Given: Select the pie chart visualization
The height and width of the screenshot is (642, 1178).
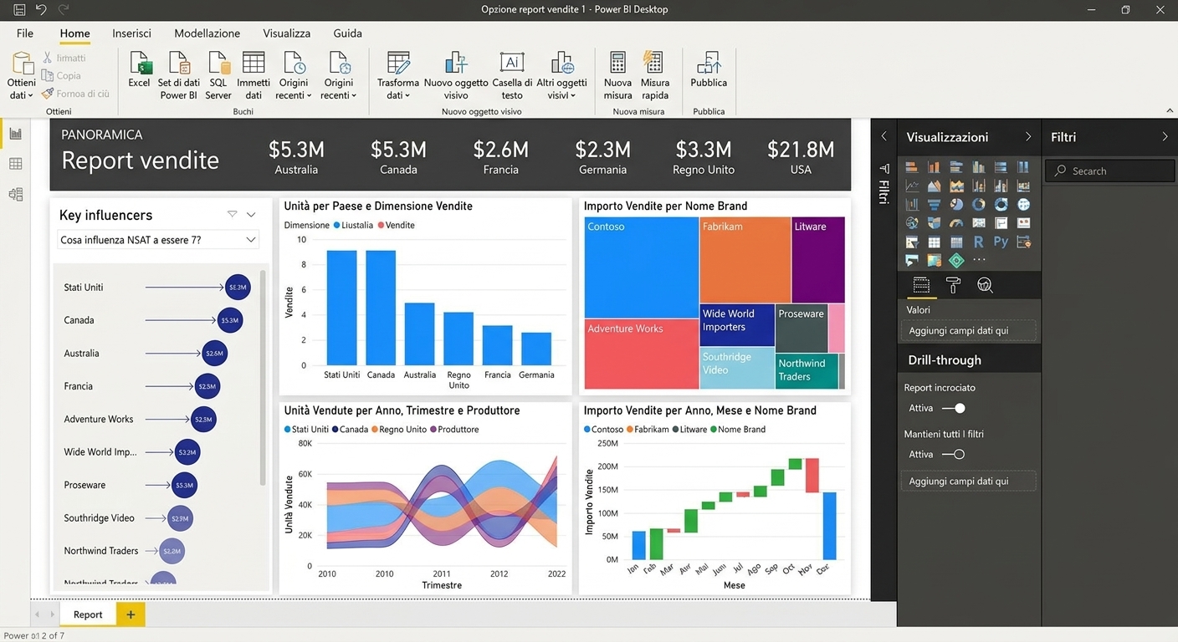Looking at the screenshot, I should tap(956, 204).
